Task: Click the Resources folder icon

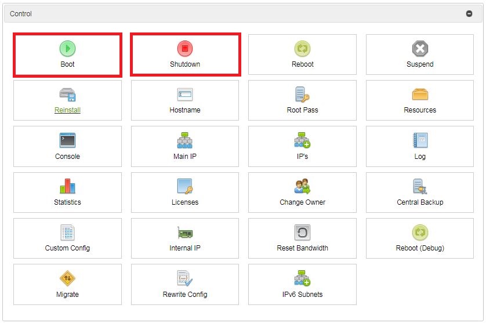Action: [420, 95]
